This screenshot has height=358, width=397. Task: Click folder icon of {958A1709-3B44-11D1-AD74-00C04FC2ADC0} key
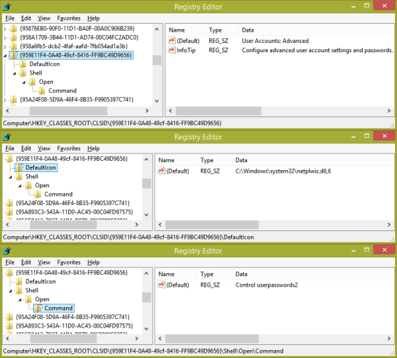[14, 38]
